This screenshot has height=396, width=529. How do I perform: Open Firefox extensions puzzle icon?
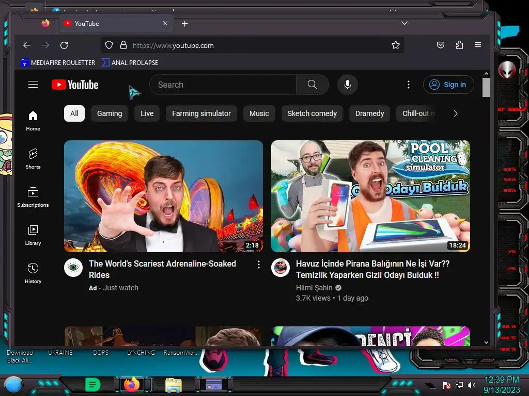click(459, 45)
